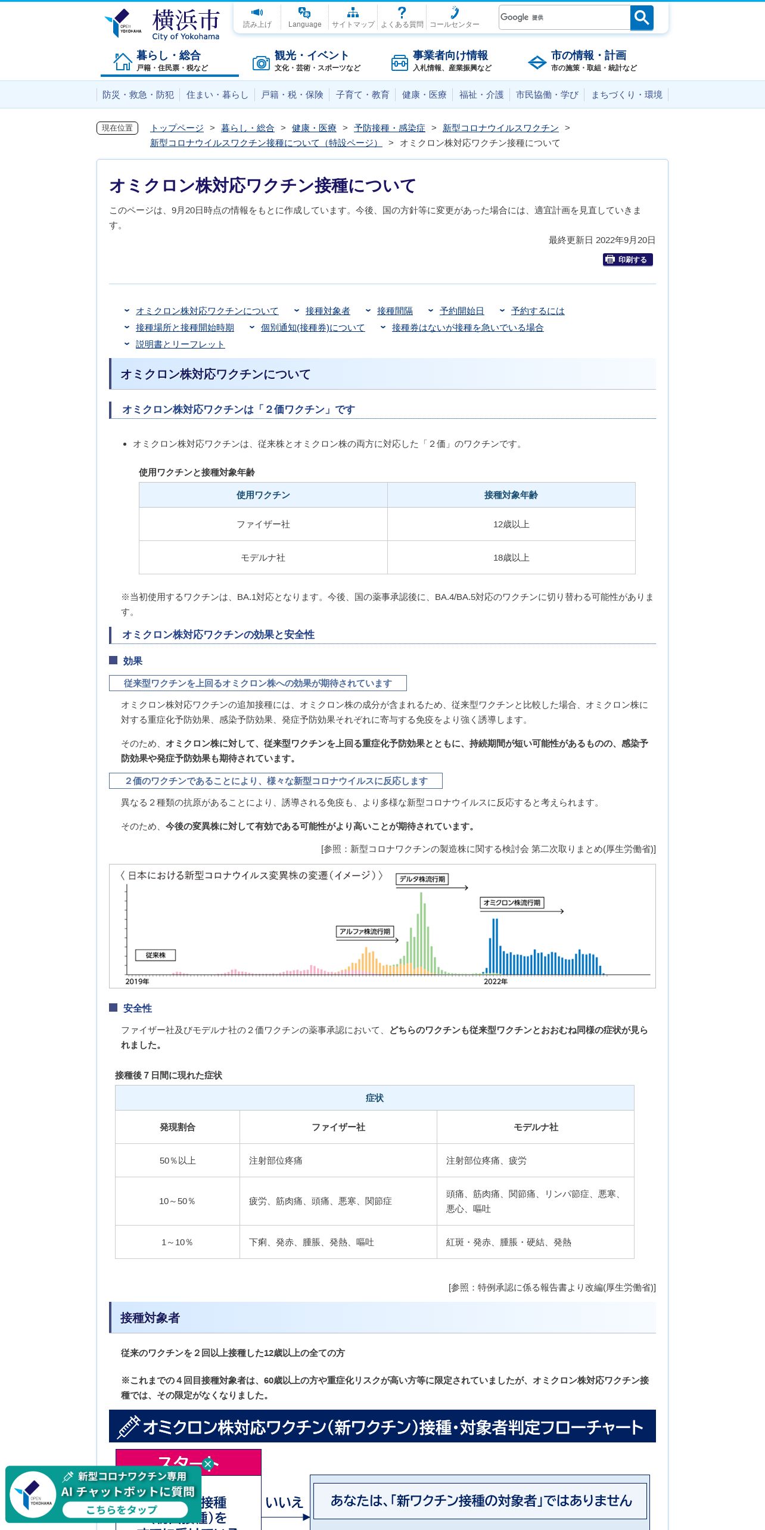Click the ファイザー社 vaccine table cell
This screenshot has height=1530, width=765.
(x=263, y=524)
